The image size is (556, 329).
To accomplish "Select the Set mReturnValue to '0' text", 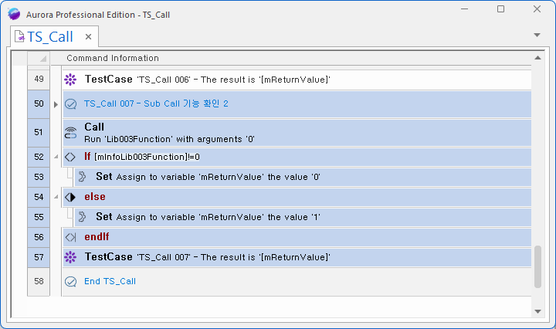I will pyautogui.click(x=208, y=177).
